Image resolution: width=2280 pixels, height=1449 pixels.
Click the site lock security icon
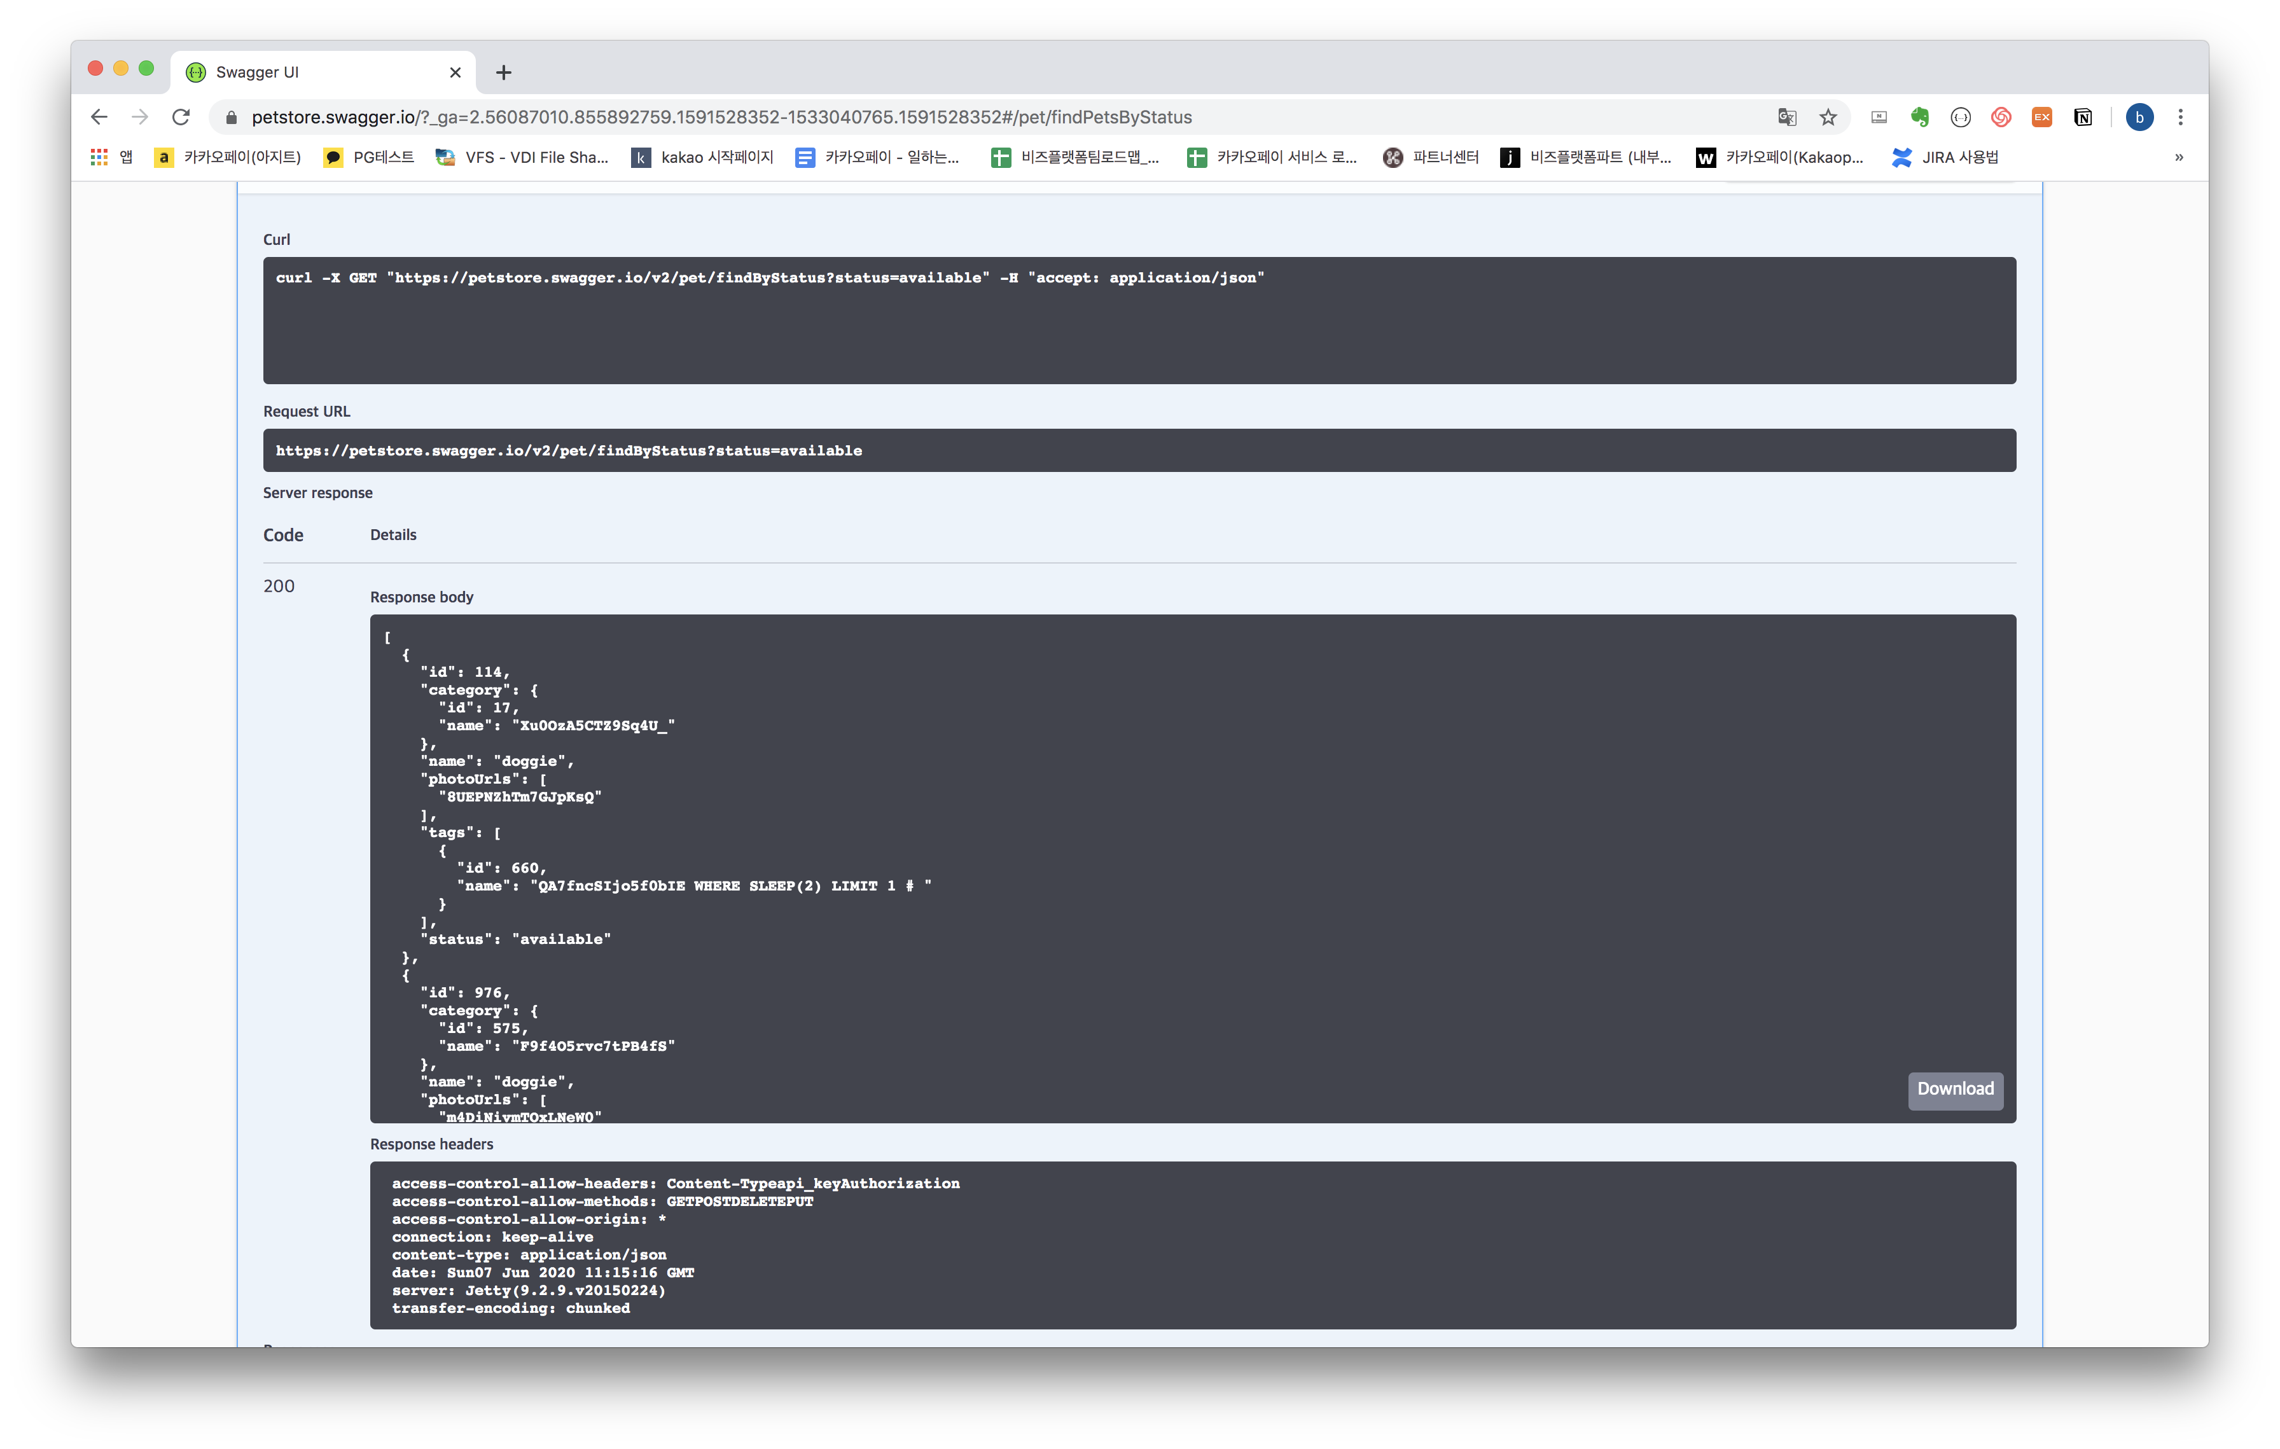coord(231,118)
